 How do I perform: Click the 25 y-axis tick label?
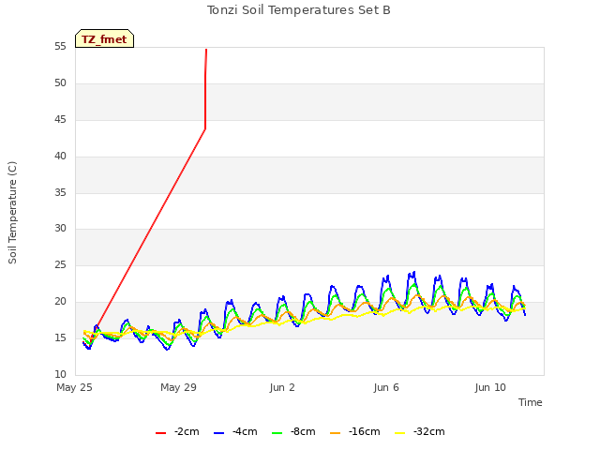point(60,264)
